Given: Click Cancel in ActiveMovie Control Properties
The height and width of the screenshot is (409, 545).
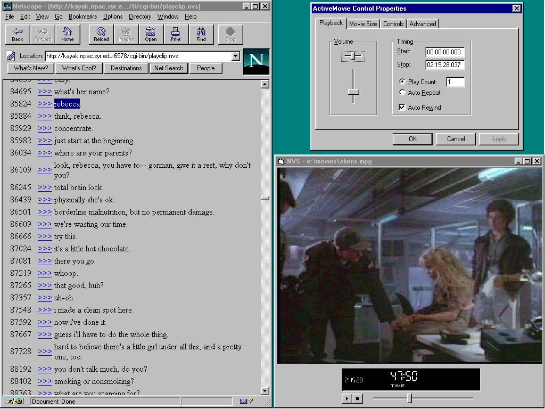Looking at the screenshot, I should point(456,139).
